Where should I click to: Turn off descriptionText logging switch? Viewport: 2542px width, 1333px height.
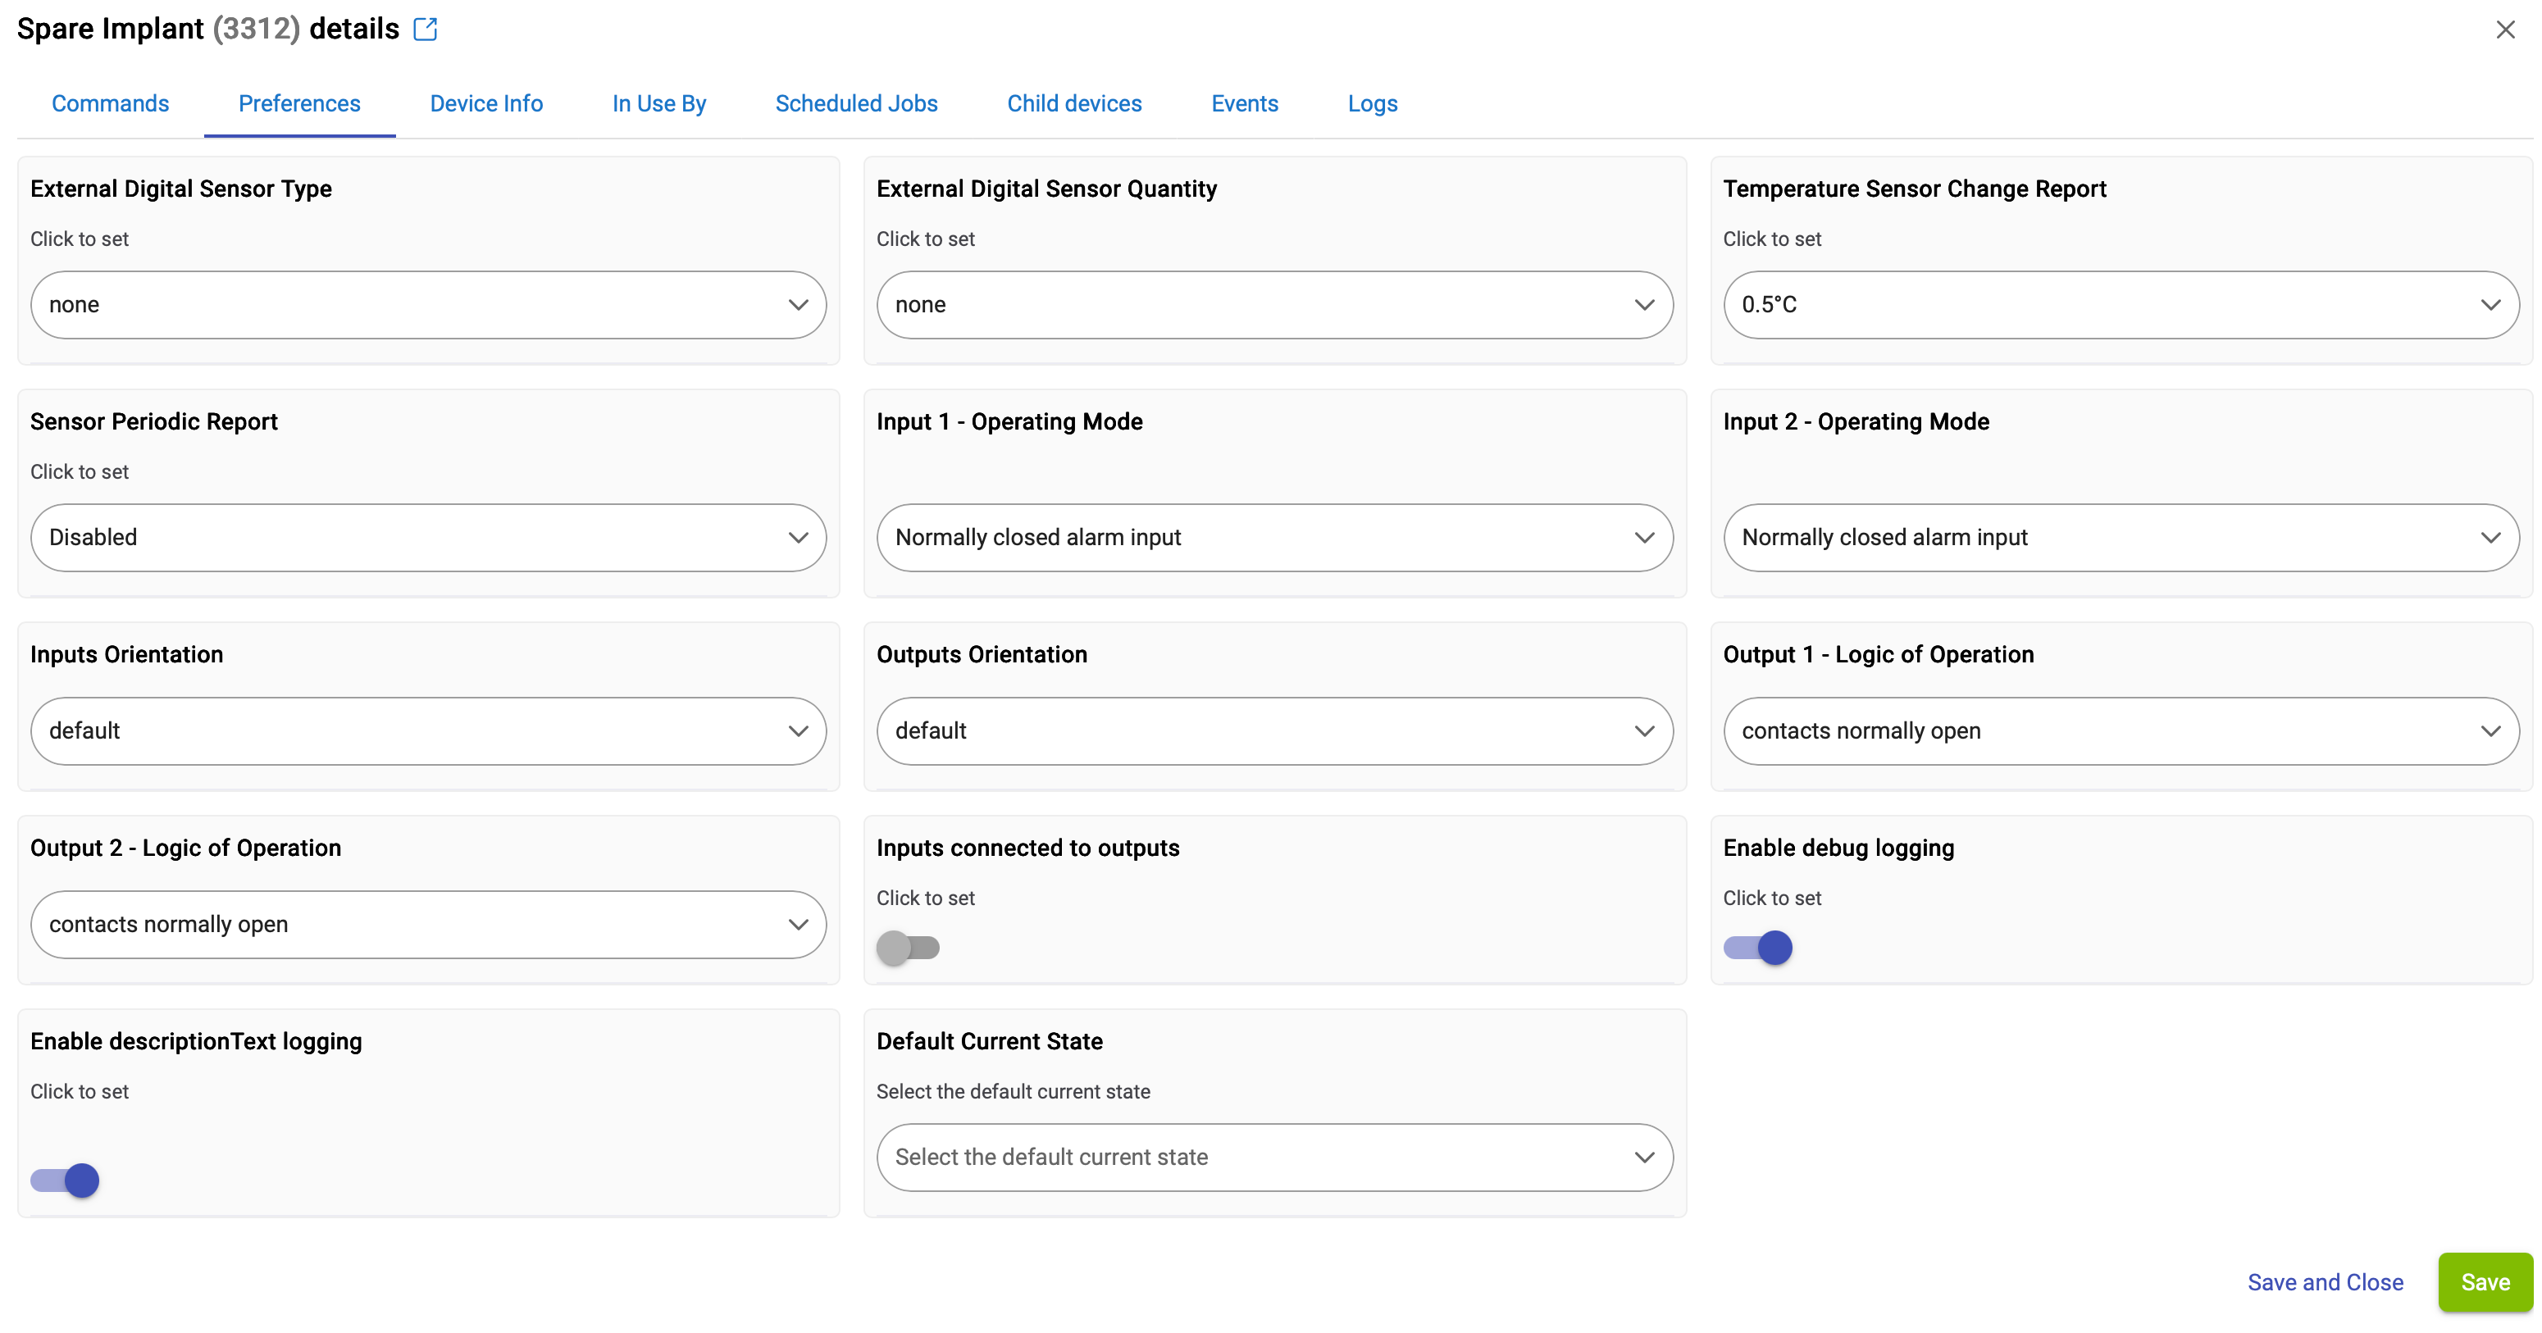coord(65,1181)
